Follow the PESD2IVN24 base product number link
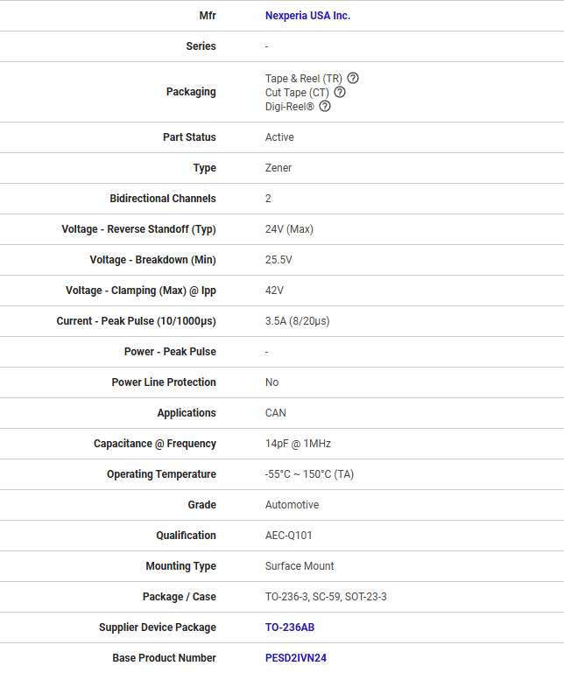Image resolution: width=564 pixels, height=673 pixels. [x=295, y=658]
